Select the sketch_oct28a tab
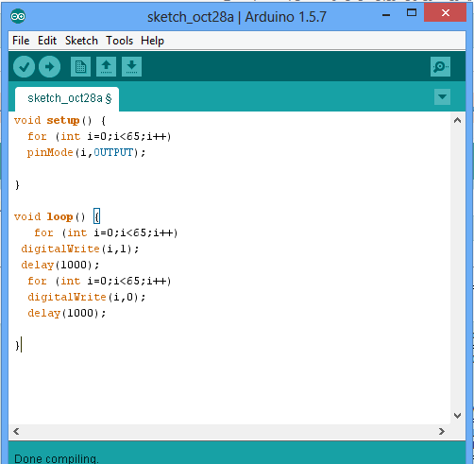This screenshot has height=464, width=474. (67, 98)
